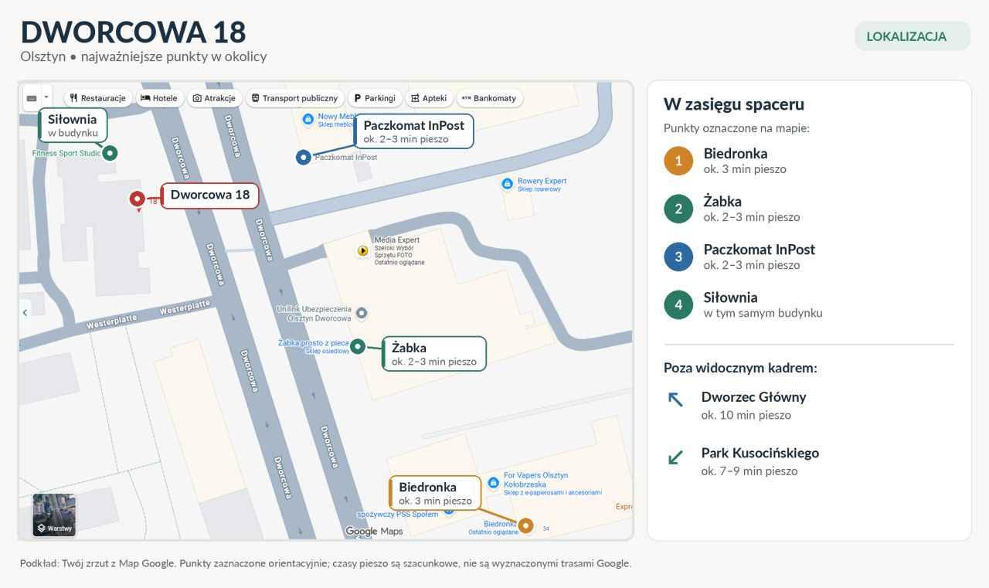
Task: Click the "Fitness Sport Studio" map label
Action: click(66, 153)
